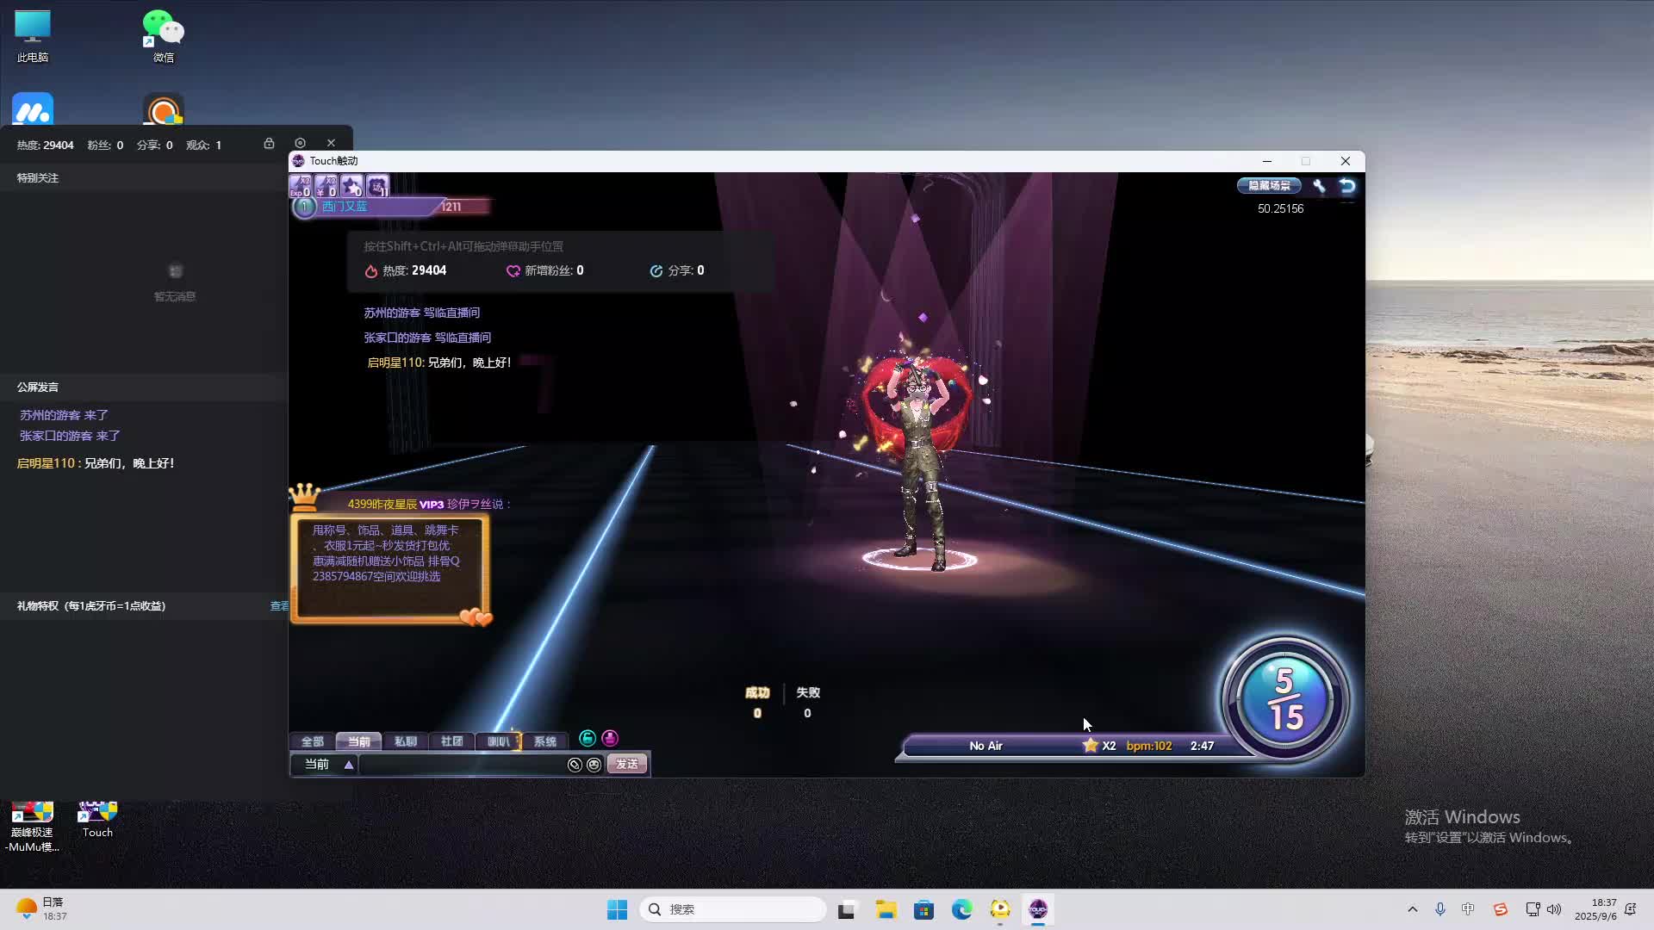Show hidden system tray icons chevron
The height and width of the screenshot is (930, 1654).
[1412, 909]
